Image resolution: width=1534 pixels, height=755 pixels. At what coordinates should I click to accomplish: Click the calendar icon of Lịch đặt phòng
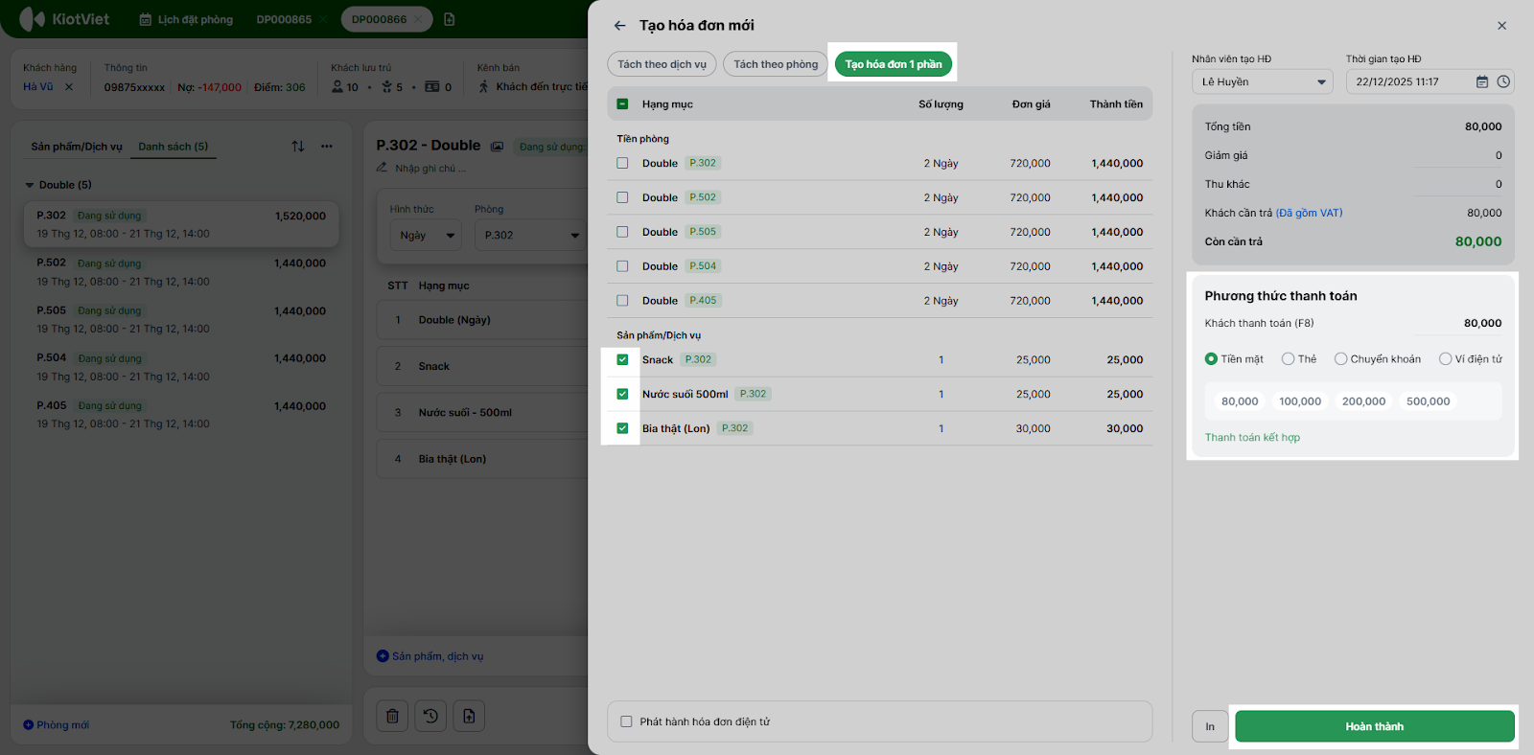coord(146,19)
